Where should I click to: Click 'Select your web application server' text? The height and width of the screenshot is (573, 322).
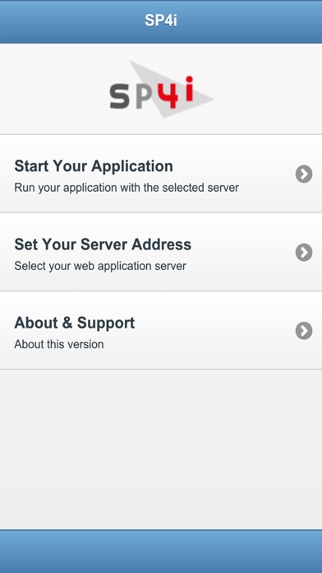point(100,266)
